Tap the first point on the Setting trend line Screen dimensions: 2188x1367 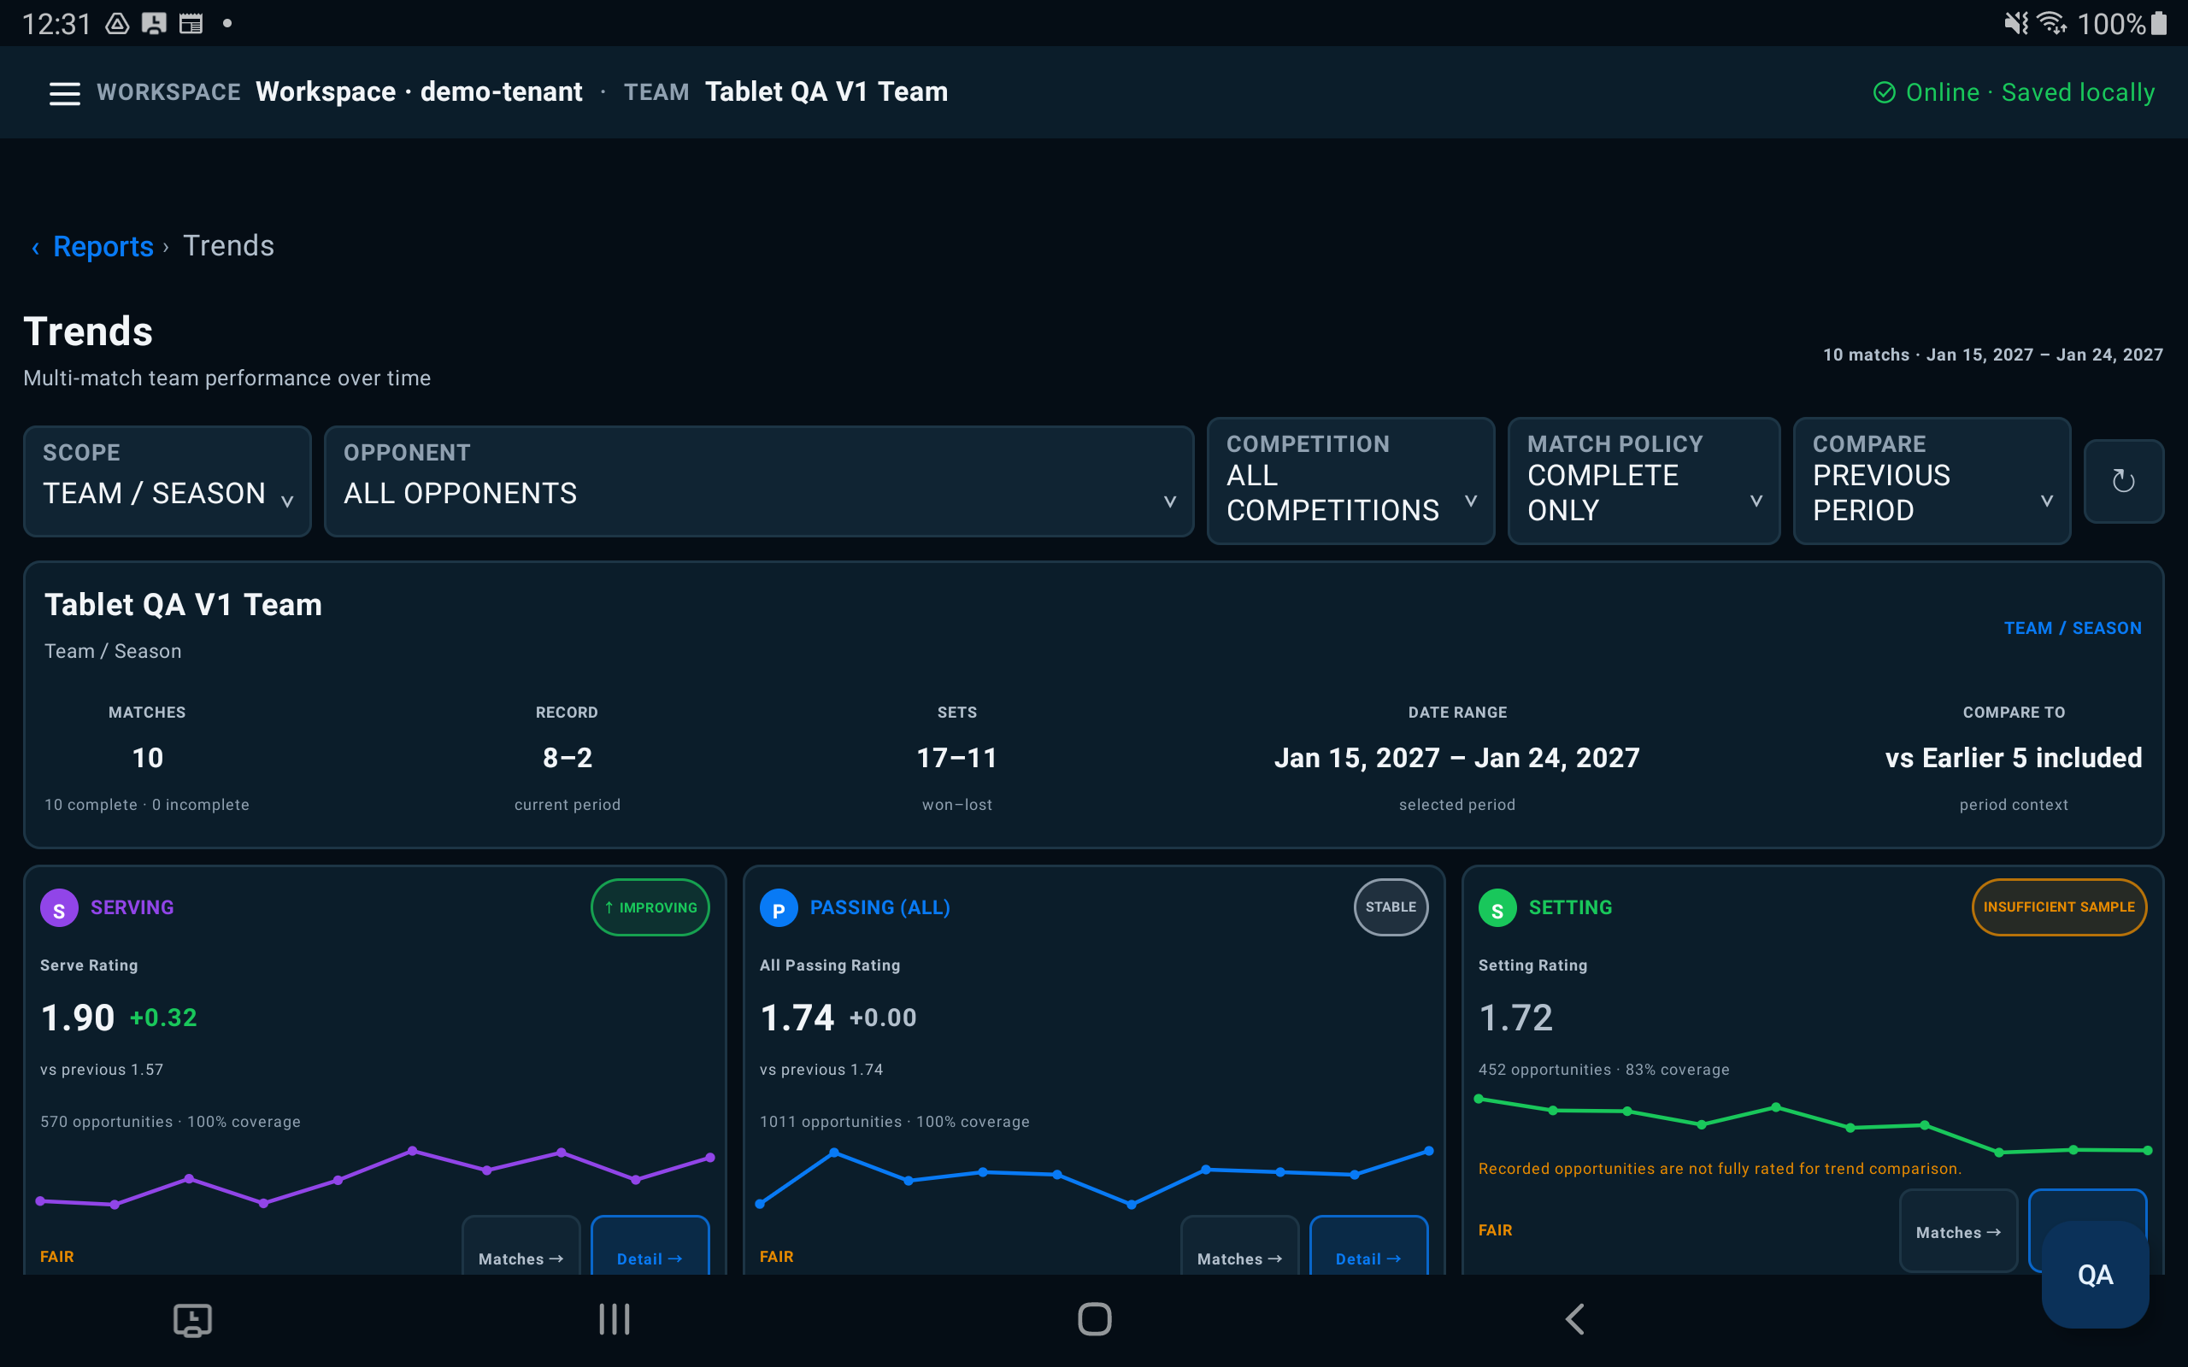click(x=1479, y=1100)
